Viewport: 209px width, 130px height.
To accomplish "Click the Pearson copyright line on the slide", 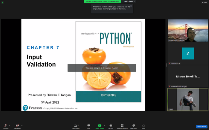I will (x=61, y=108).
